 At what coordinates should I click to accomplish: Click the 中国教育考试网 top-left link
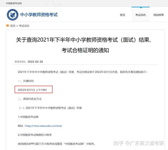point(14,3)
